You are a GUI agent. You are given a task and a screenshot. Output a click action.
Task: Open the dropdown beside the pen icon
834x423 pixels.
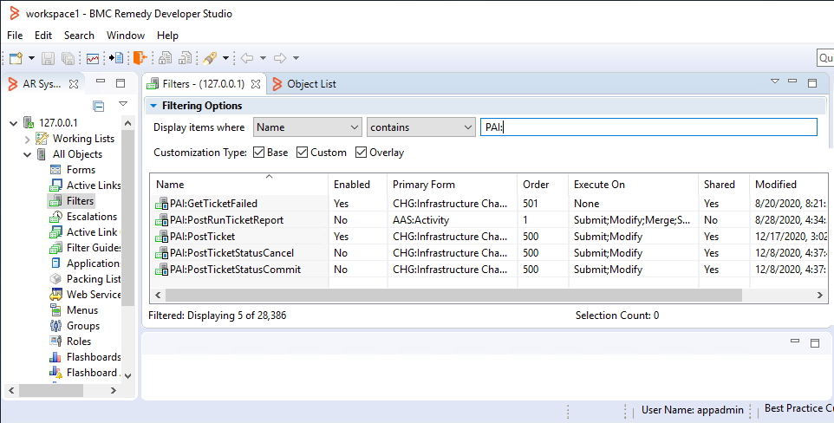[x=225, y=58]
